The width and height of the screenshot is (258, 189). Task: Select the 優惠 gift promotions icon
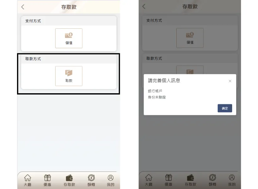(47, 180)
